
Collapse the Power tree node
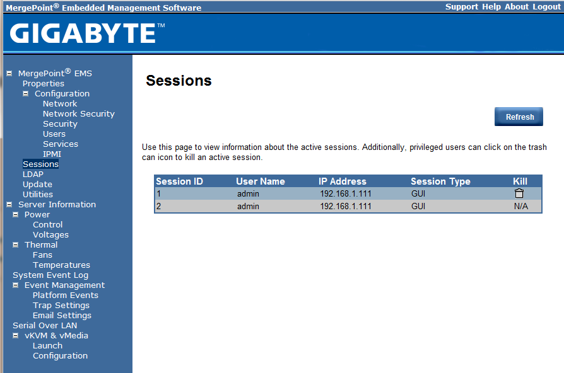16,214
